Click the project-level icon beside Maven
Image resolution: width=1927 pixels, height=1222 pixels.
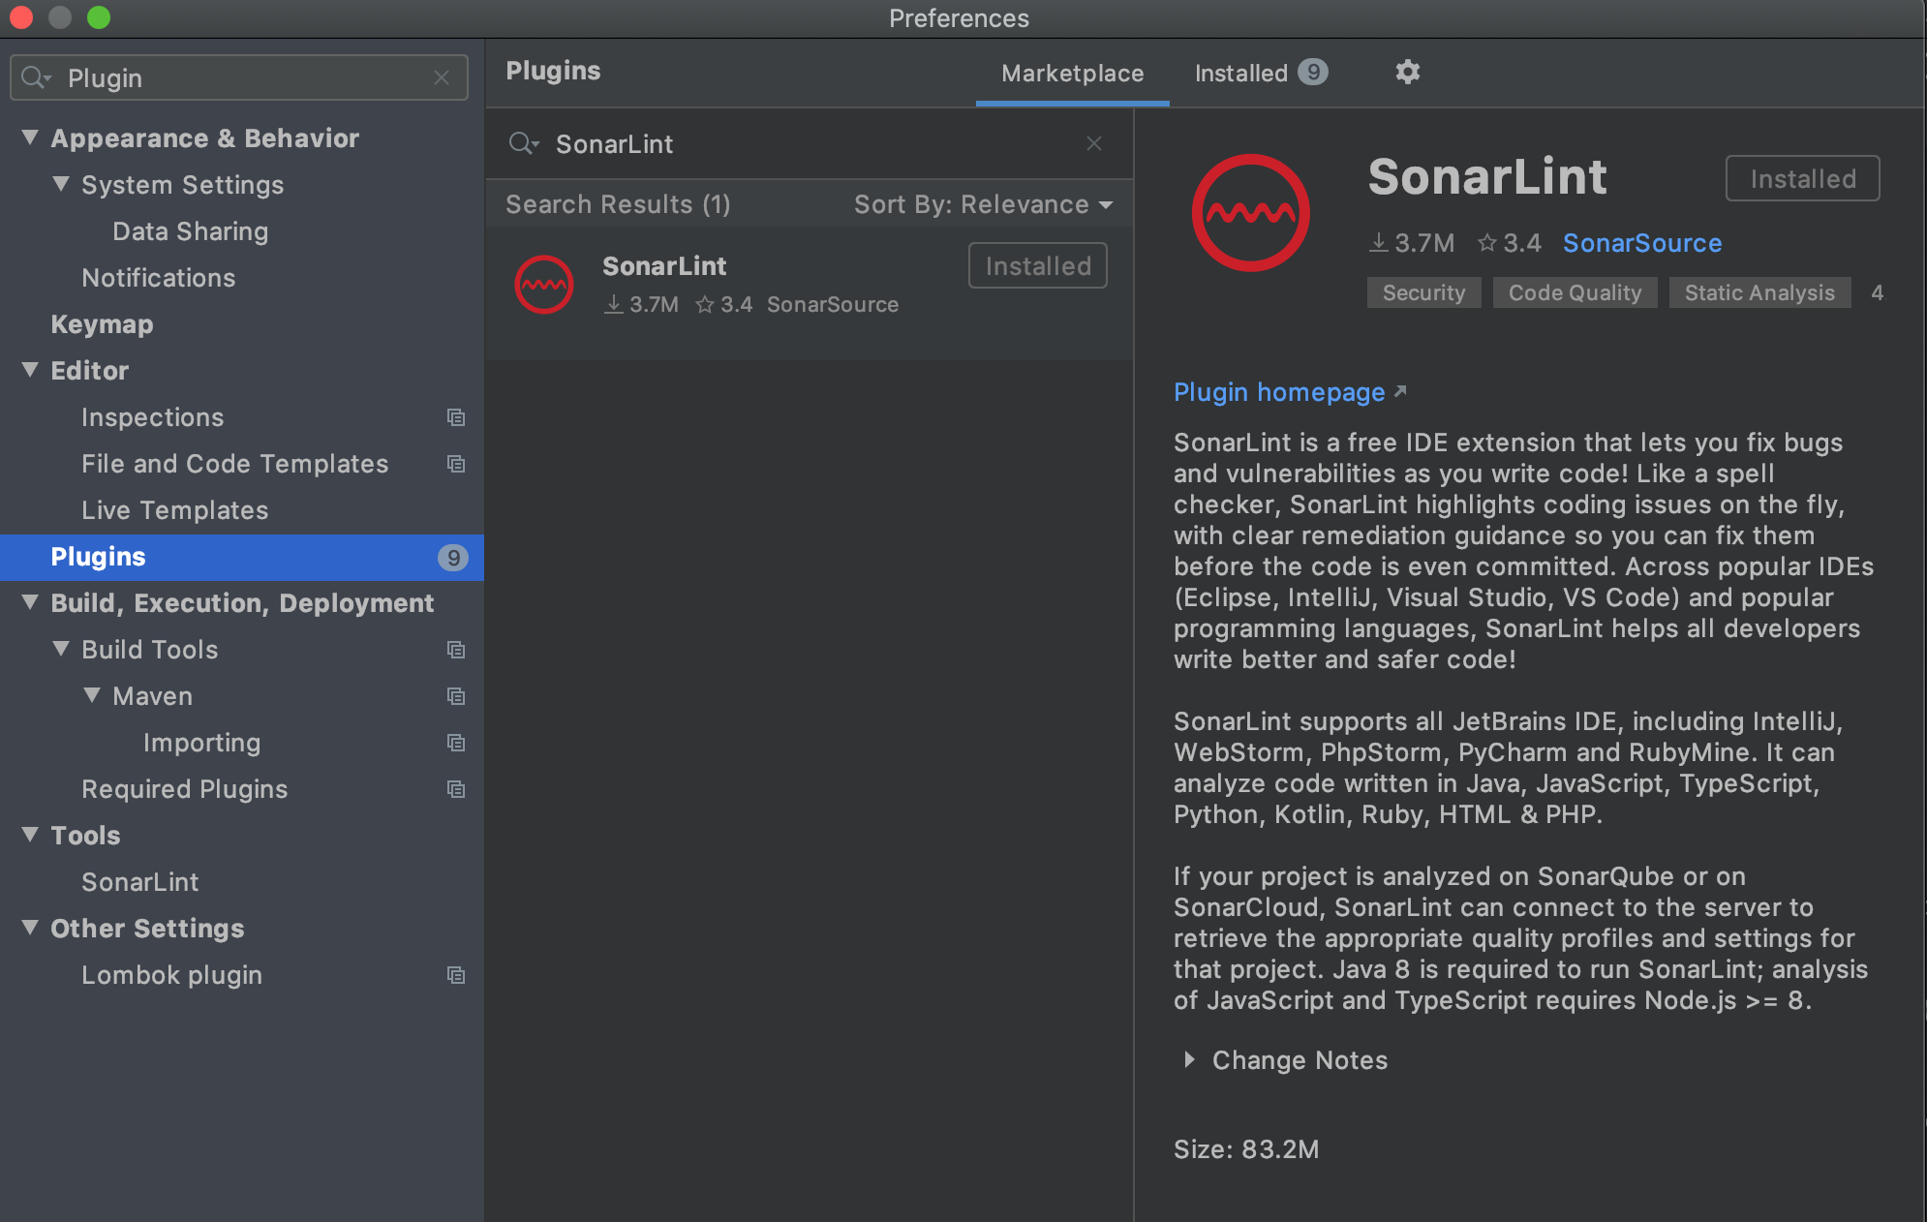[456, 696]
